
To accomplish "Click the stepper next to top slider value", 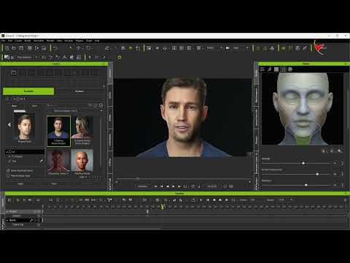I will 343,163.
